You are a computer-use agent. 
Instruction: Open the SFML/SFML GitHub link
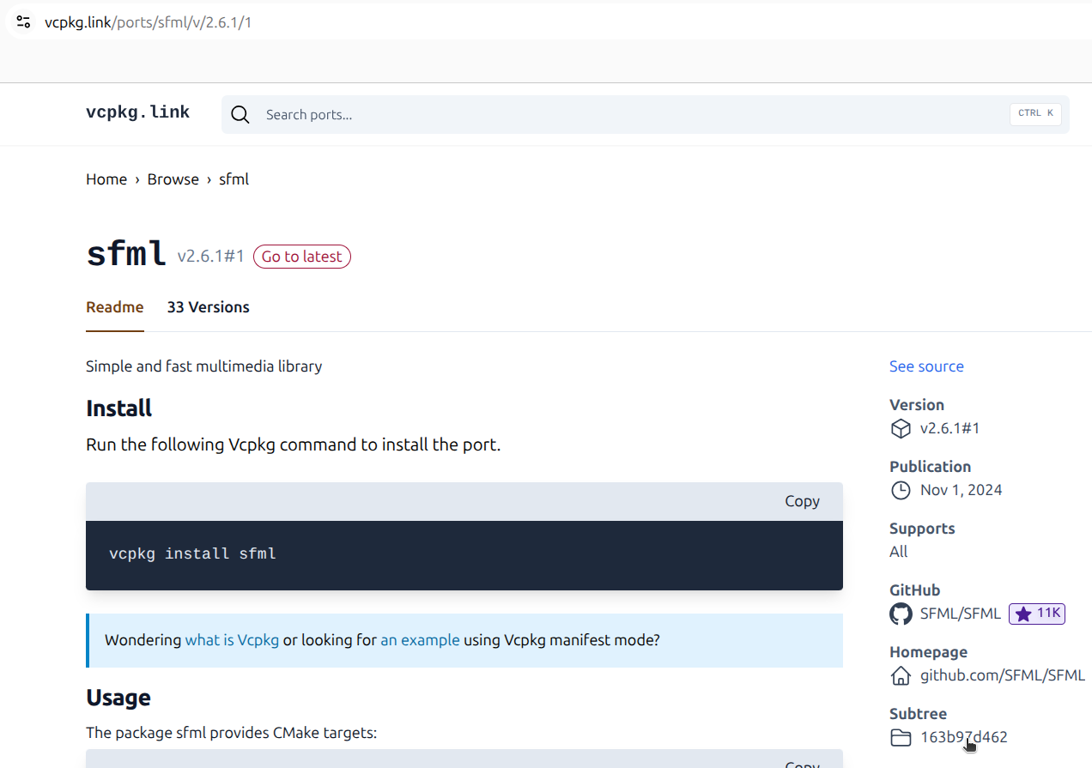[x=960, y=614]
